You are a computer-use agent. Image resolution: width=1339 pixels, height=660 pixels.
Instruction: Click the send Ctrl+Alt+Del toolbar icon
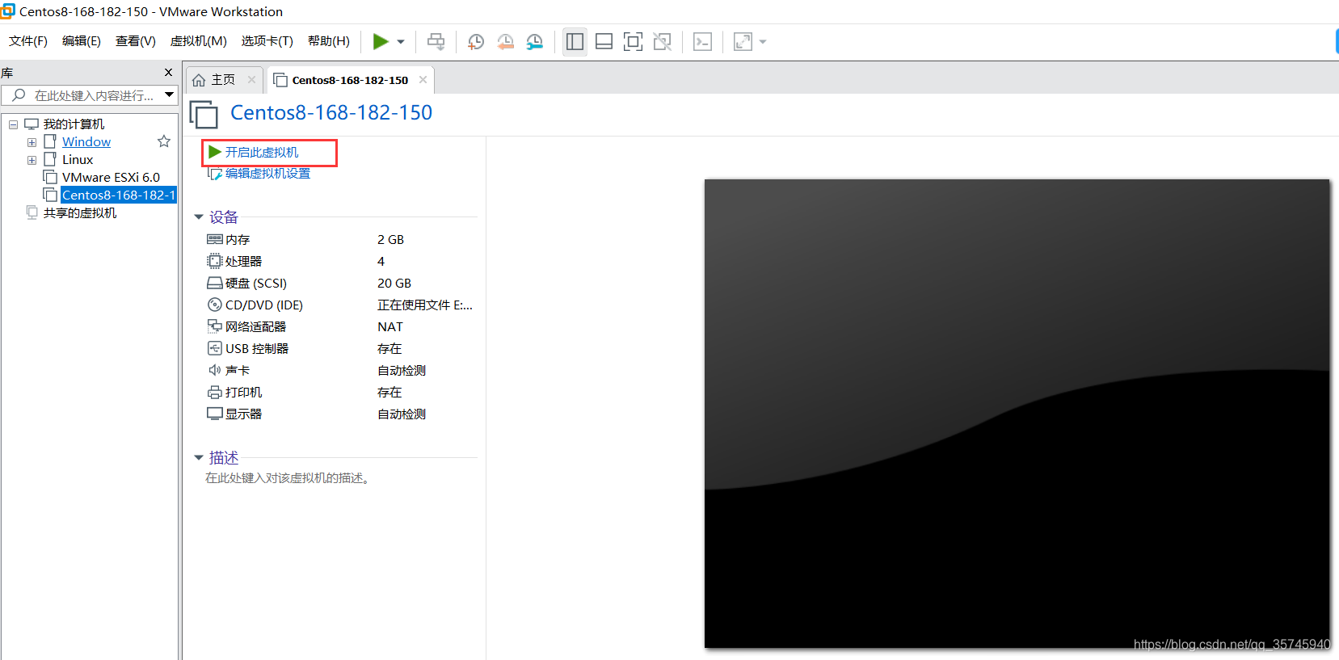[x=436, y=41]
